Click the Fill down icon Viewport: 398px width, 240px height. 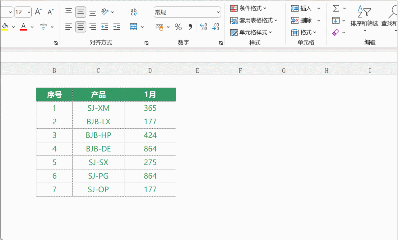336,20
